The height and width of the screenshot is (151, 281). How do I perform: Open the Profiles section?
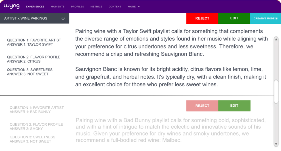pos(77,7)
